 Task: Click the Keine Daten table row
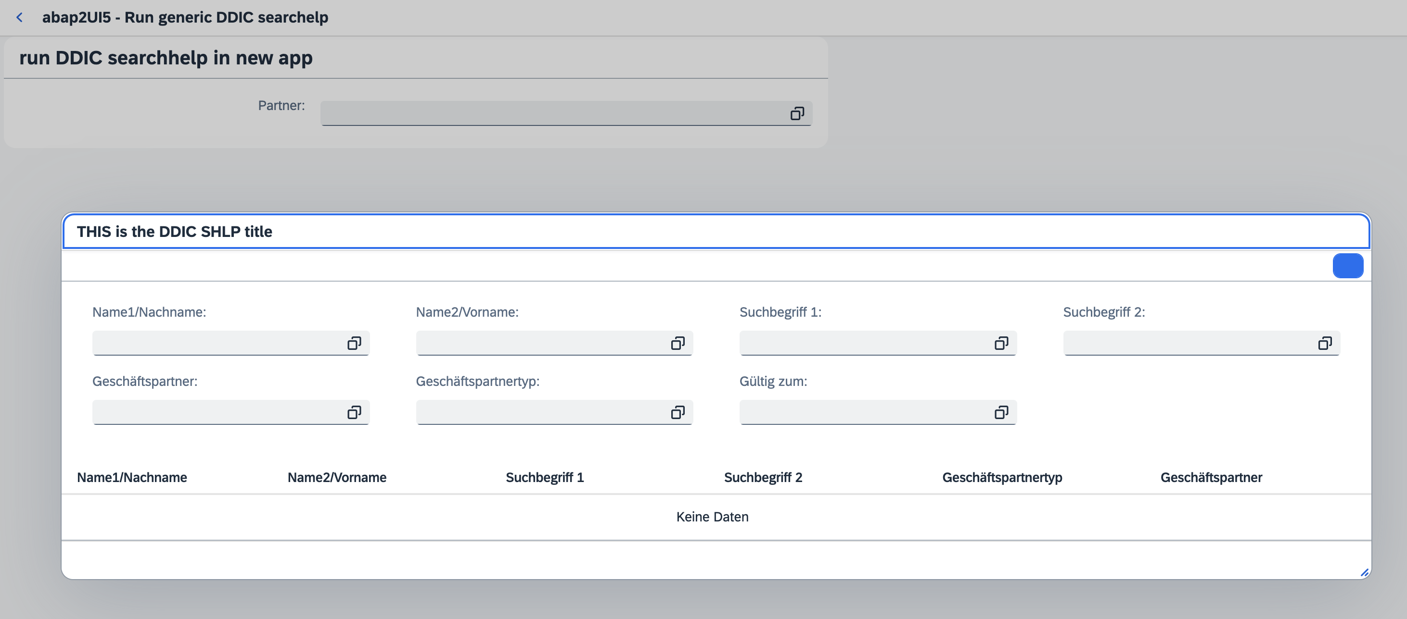[712, 517]
